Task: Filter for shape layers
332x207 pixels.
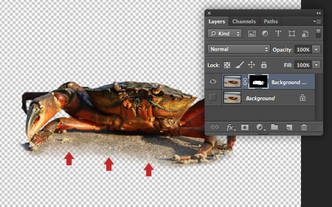Action: [292, 33]
